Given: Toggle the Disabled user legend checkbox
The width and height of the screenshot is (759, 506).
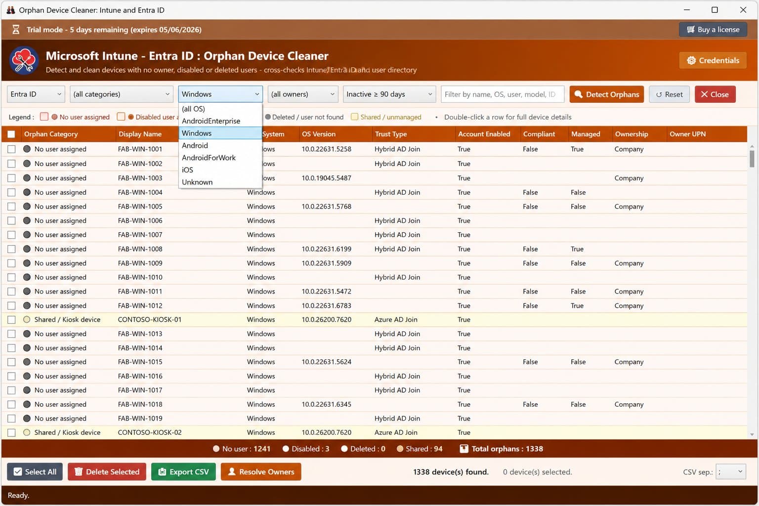Looking at the screenshot, I should click(121, 117).
